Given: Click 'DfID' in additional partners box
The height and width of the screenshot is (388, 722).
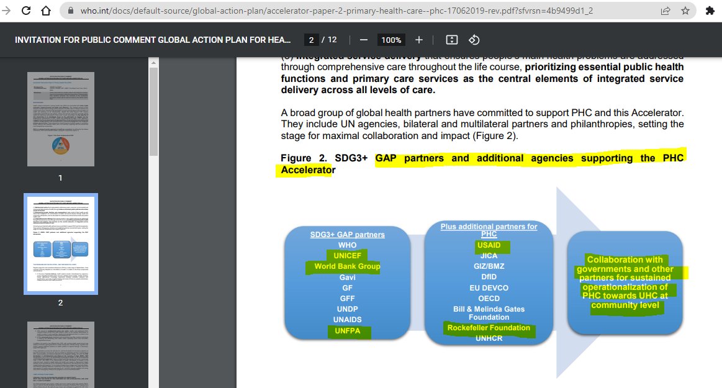Looking at the screenshot, I should click(x=489, y=277).
